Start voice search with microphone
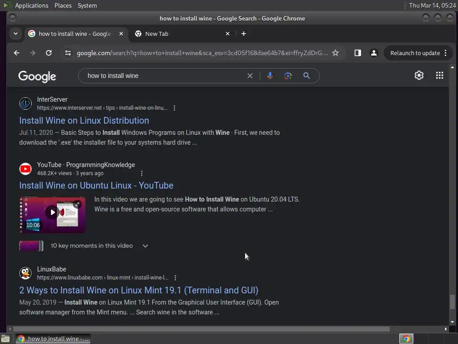This screenshot has height=344, width=458. pos(270,76)
